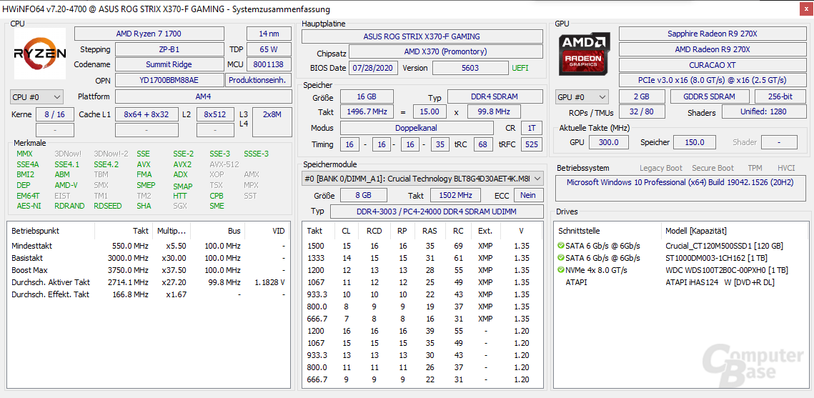Click the 1496.7 MHz memory clock field
Image resolution: width=814 pixels, height=398 pixels.
click(x=367, y=112)
